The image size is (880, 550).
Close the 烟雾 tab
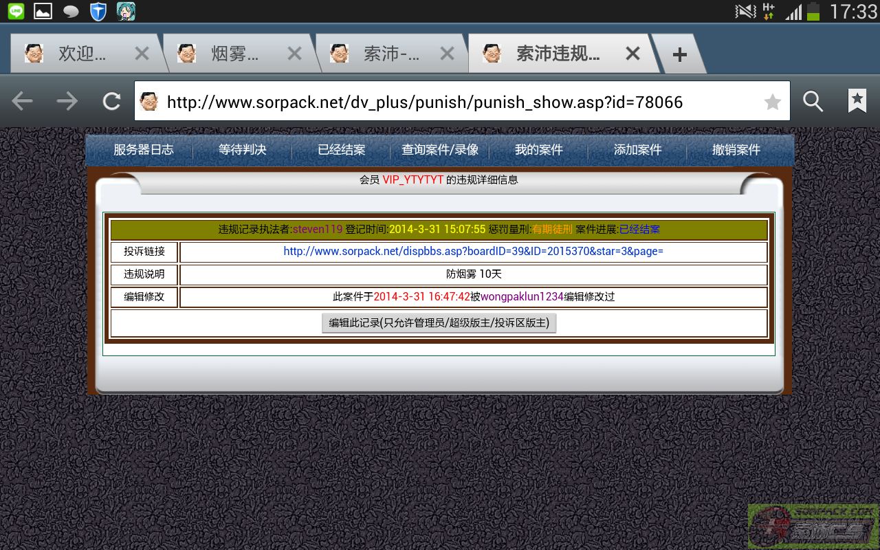point(294,54)
